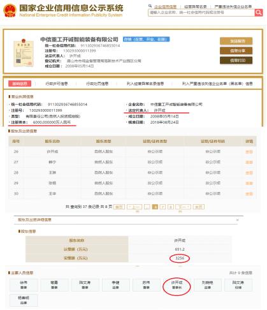267x310 pixels.
Task: Jump to the last page with 末页
Action: (x=199, y=207)
